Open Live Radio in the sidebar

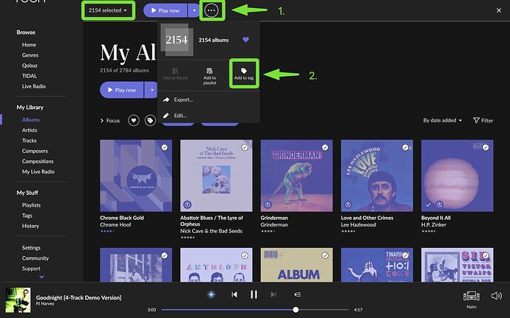[34, 86]
